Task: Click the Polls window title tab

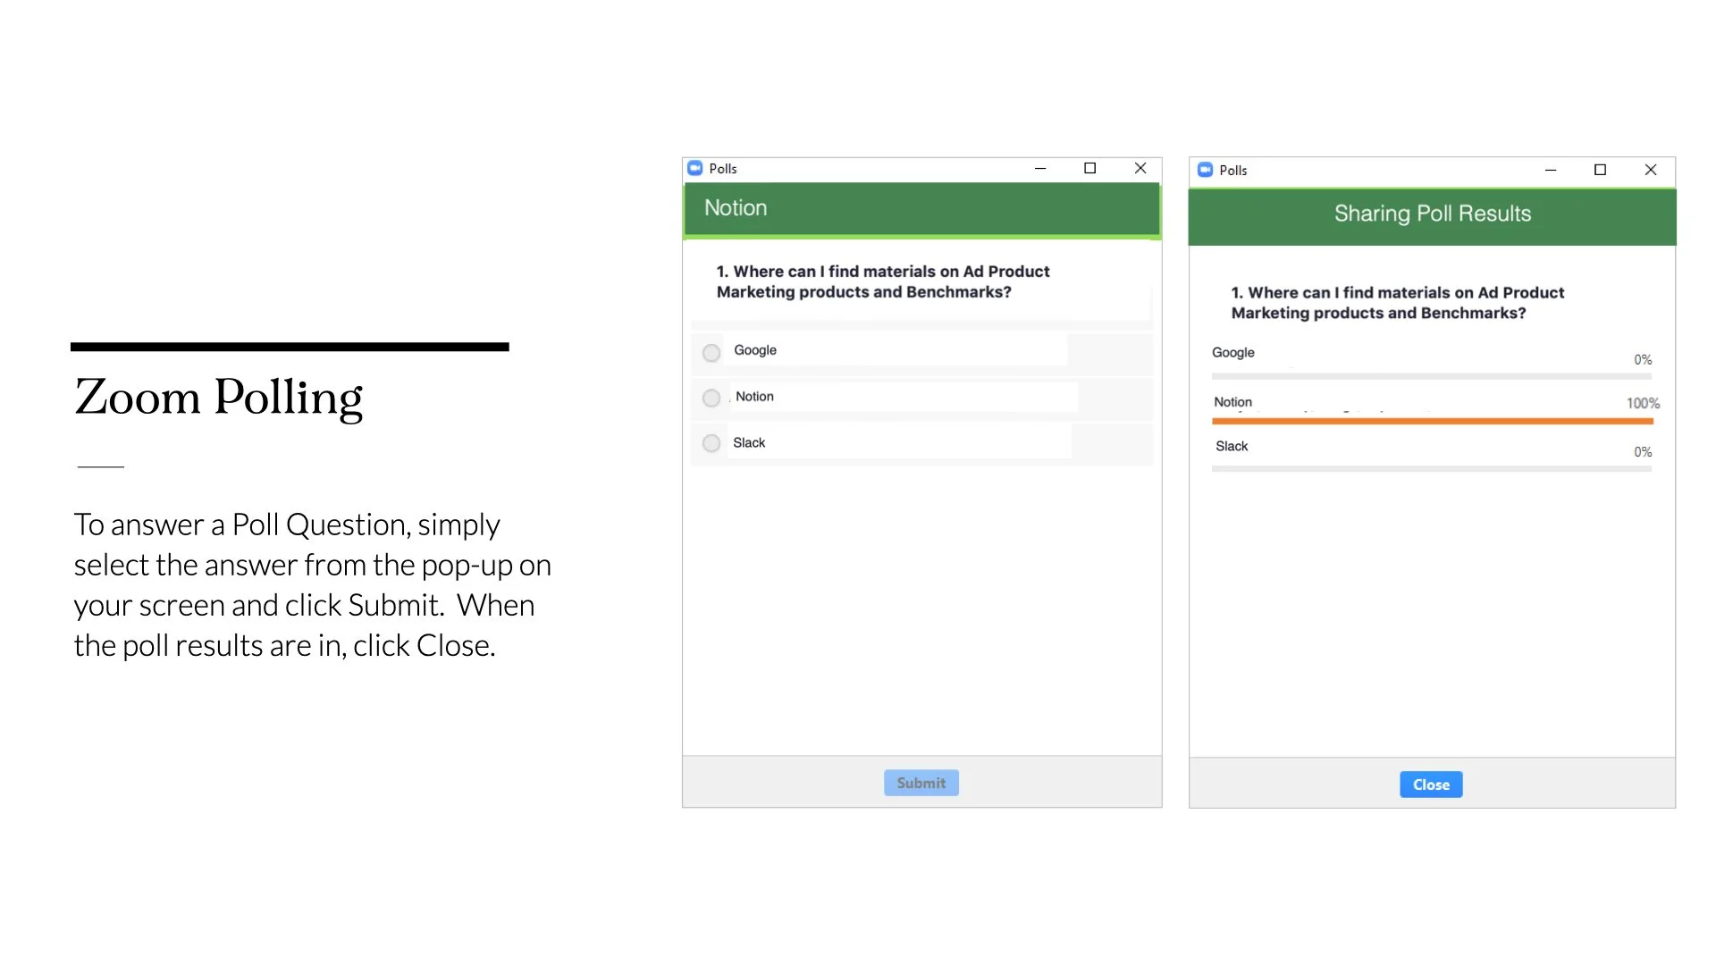Action: 722,169
